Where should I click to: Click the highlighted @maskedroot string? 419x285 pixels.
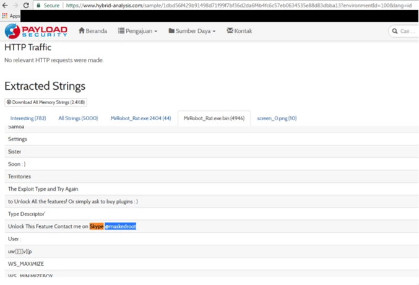(x=120, y=226)
